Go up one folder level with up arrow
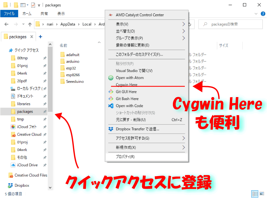The image size is (267, 198). pos(30,24)
